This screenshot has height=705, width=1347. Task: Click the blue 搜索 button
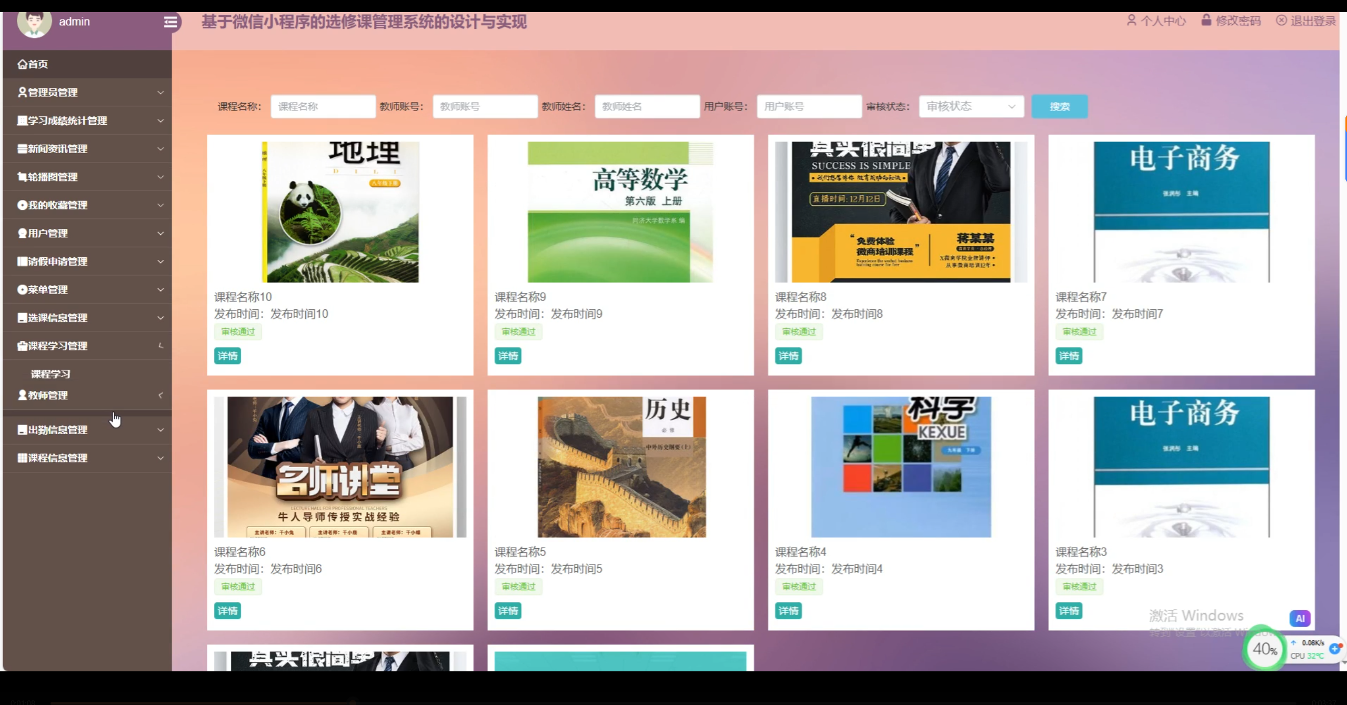(x=1059, y=107)
